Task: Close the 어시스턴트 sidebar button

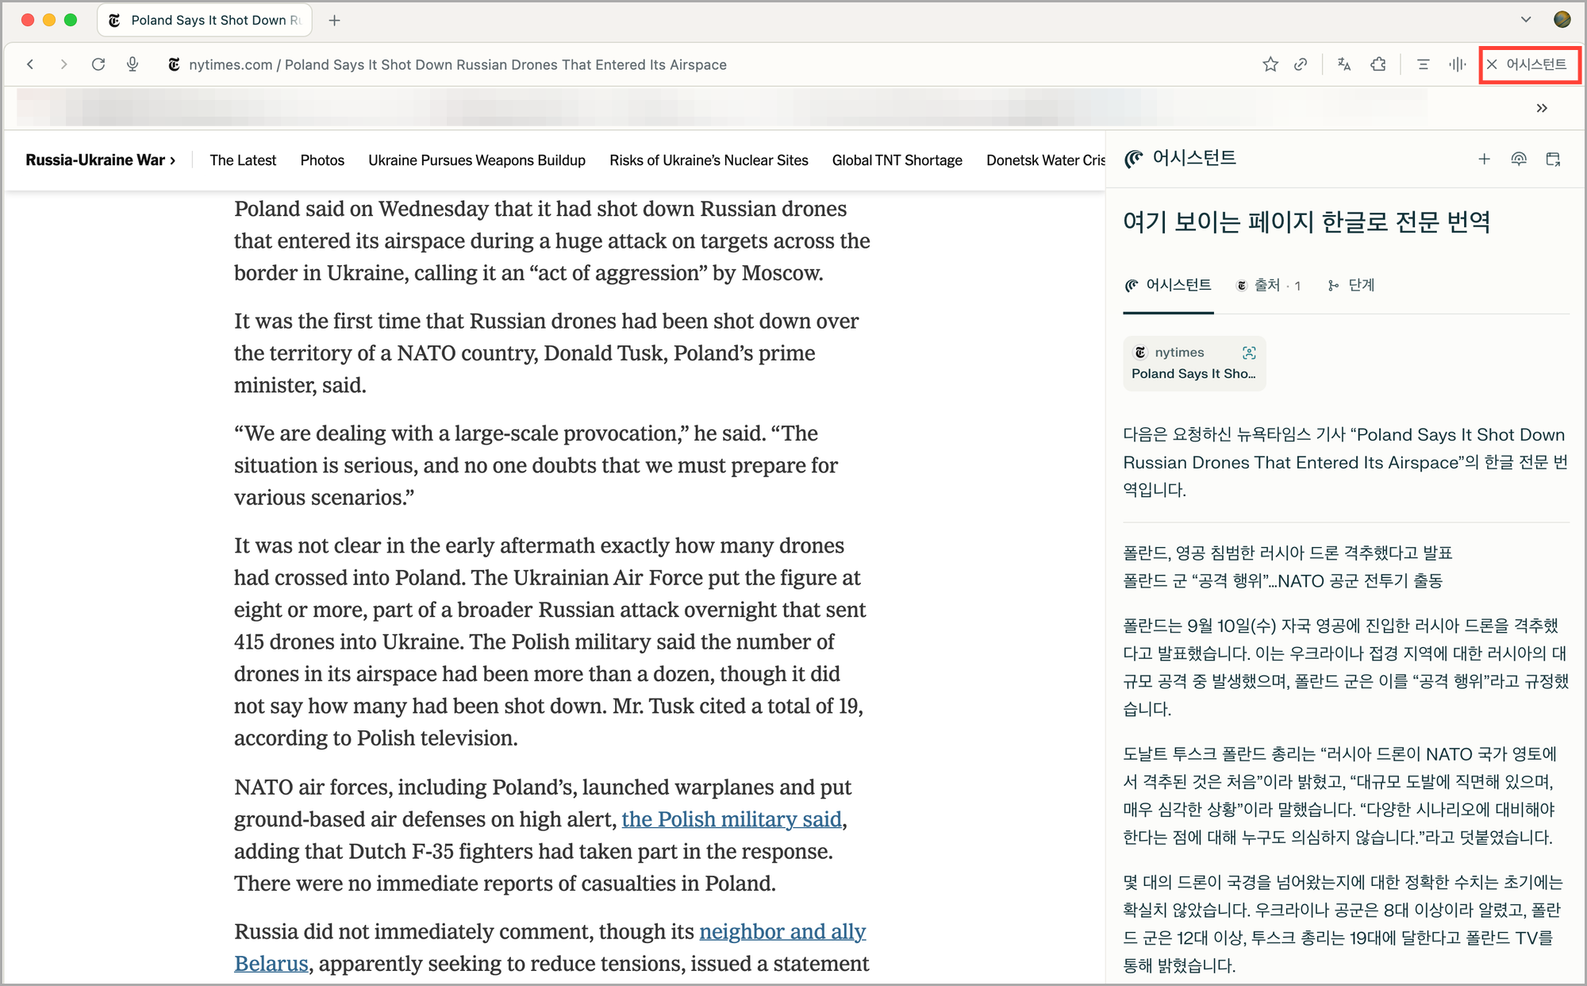Action: 1528,64
